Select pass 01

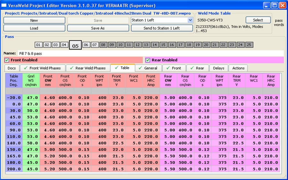click(38, 45)
